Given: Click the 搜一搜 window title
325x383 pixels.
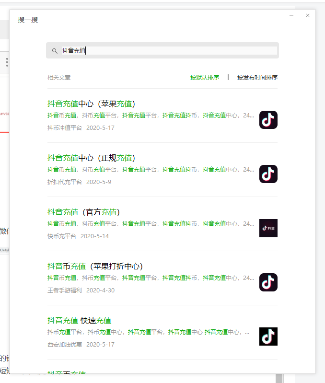Looking at the screenshot, I should [28, 20].
